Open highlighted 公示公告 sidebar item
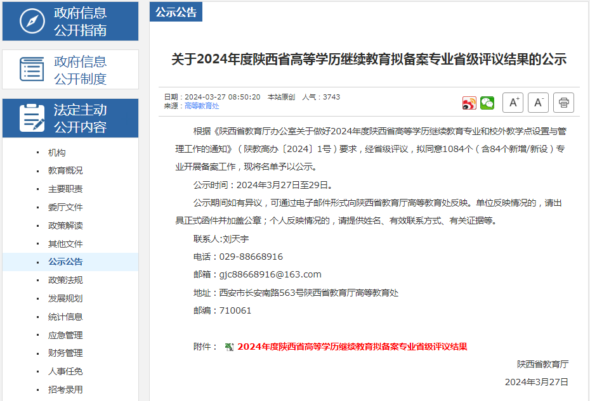The width and height of the screenshot is (590, 401). pos(65,262)
